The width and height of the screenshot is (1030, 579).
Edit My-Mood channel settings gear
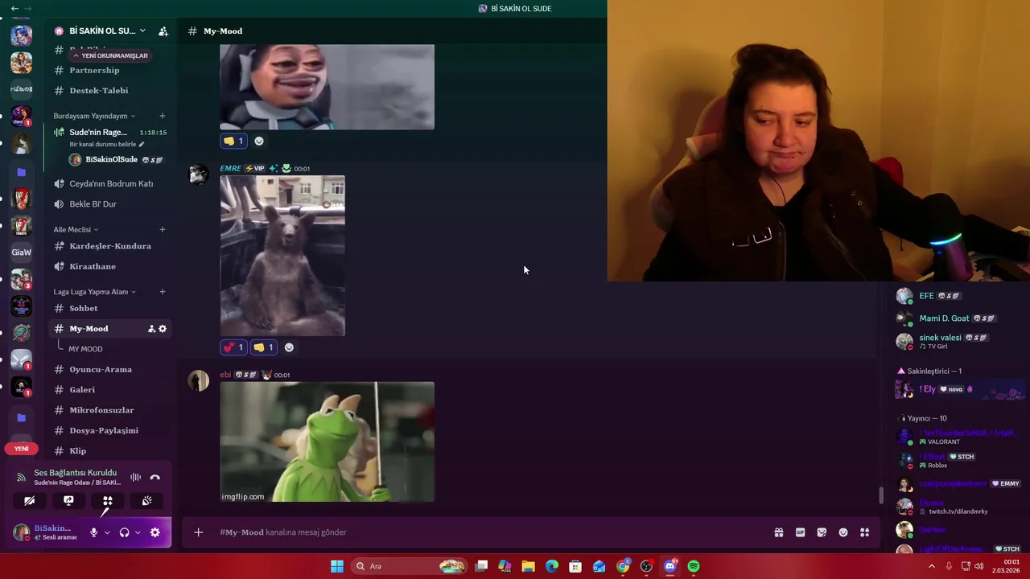point(163,329)
